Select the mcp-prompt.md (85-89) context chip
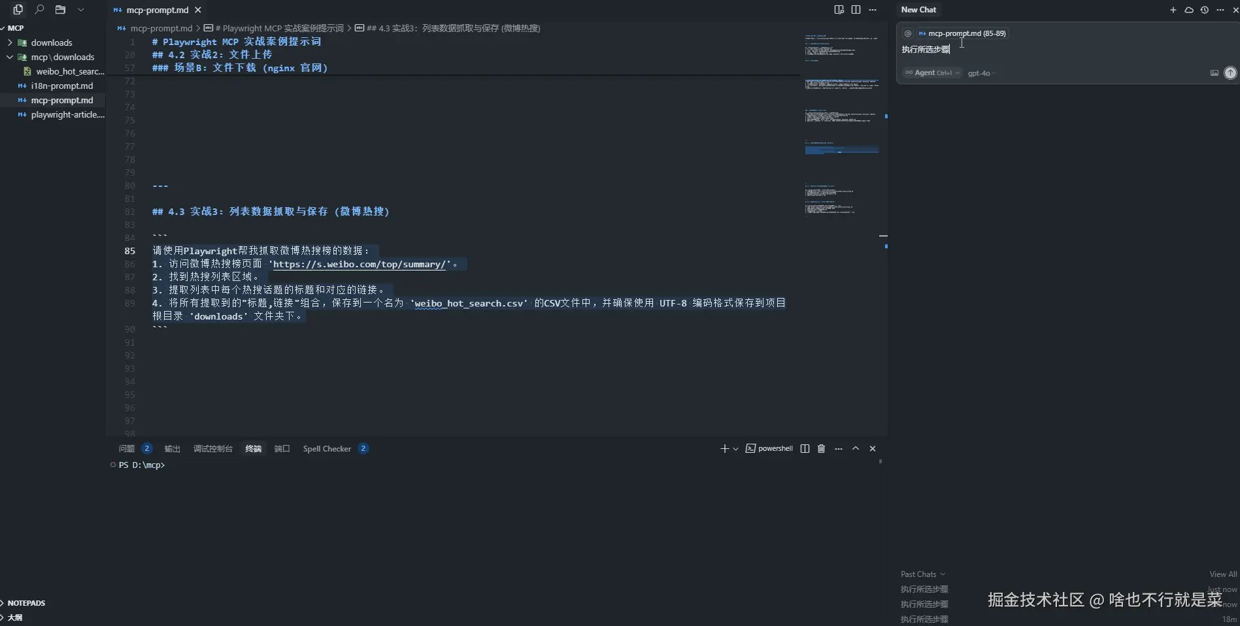 (962, 33)
